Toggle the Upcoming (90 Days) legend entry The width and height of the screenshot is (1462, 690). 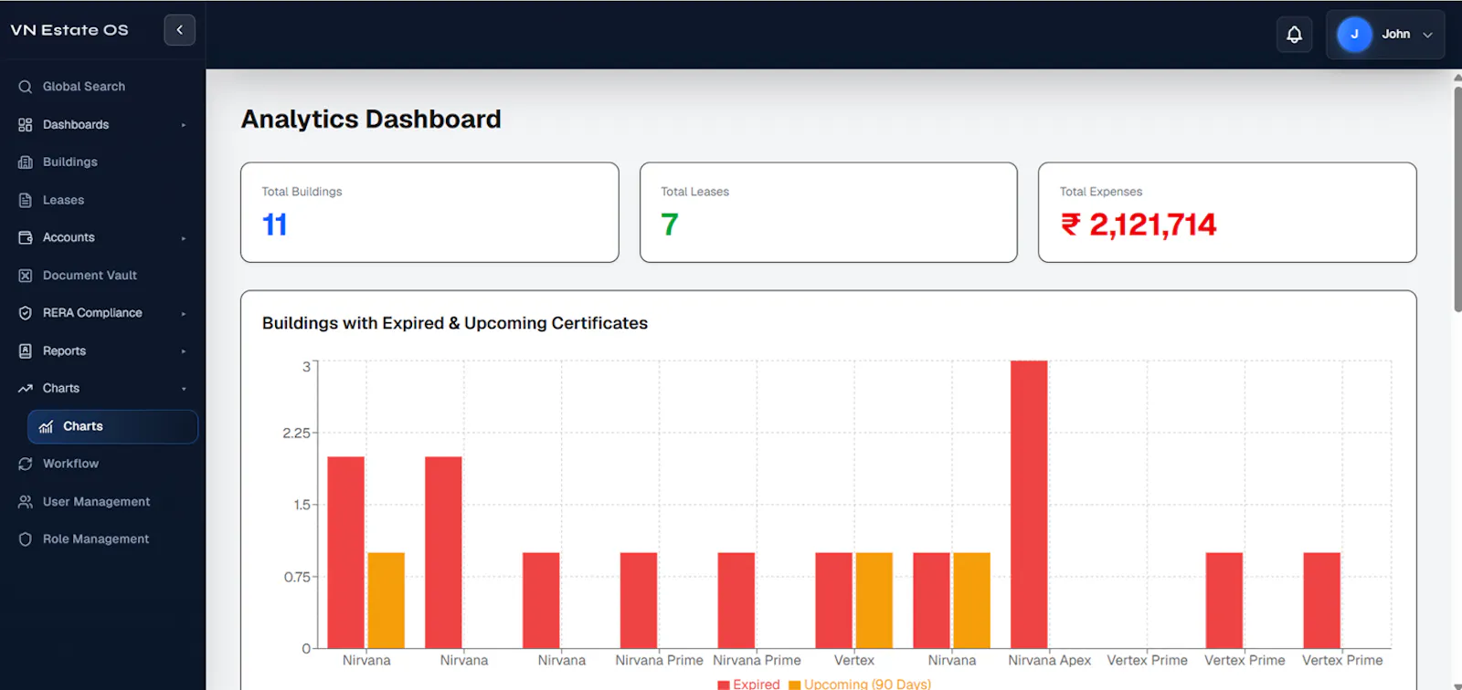[x=860, y=684]
